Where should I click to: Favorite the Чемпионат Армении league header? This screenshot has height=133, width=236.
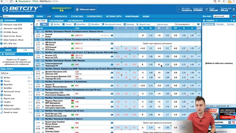click(x=43, y=82)
